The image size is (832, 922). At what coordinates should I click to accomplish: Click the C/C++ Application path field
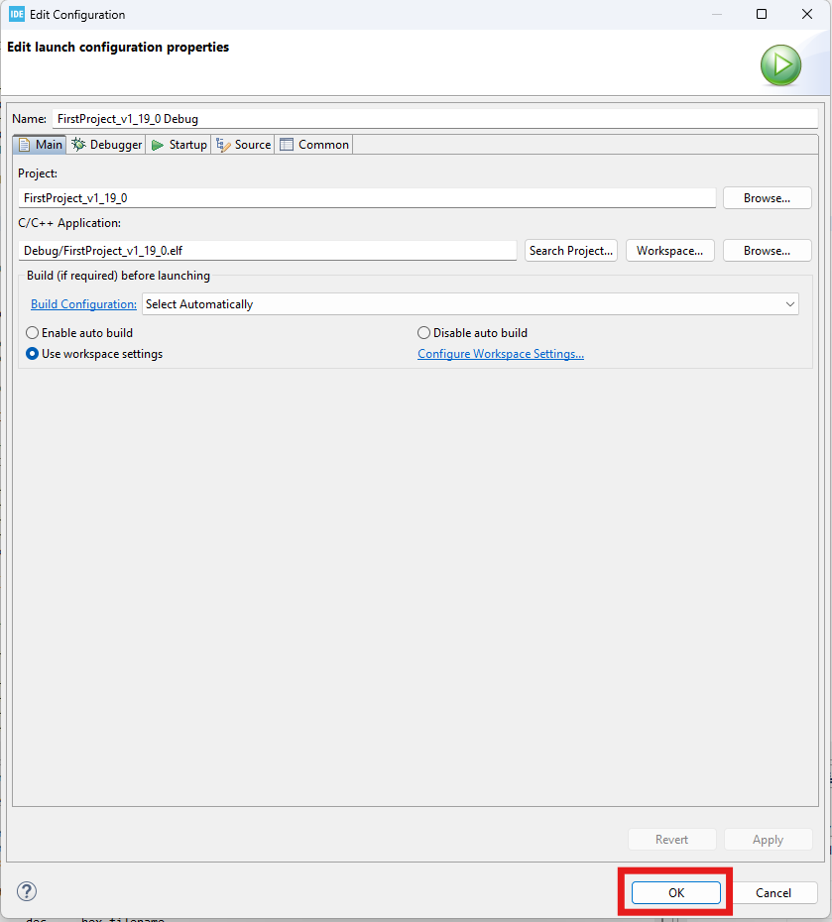coord(268,251)
